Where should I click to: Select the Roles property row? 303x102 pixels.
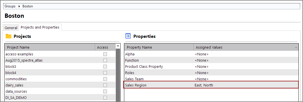tap(211, 73)
